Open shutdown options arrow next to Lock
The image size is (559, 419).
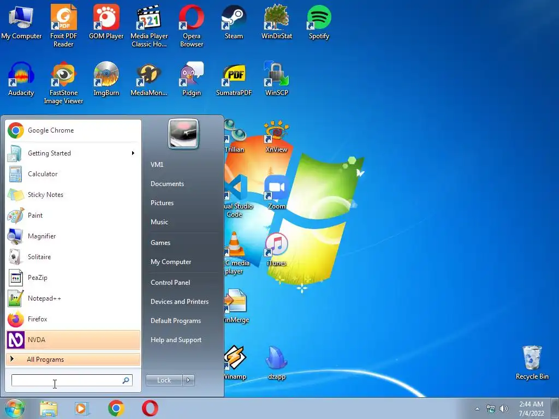(188, 380)
